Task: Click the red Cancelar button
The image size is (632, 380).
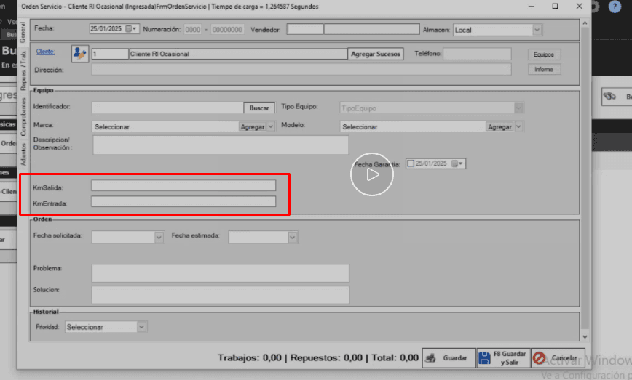Action: click(x=558, y=358)
